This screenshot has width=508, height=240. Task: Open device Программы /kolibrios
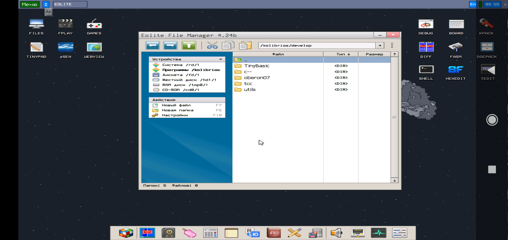point(187,70)
